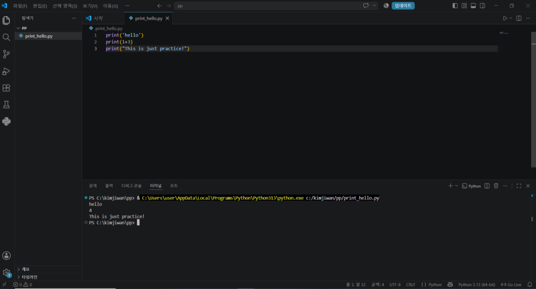This screenshot has height=289, width=536.
Task: Open the Manage gear menu
Action: click(6, 273)
